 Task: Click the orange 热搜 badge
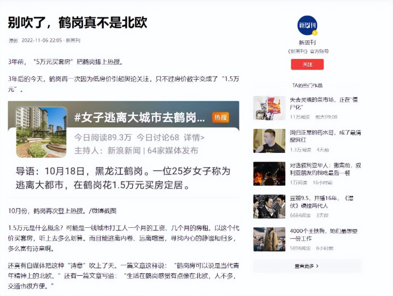tap(221, 117)
